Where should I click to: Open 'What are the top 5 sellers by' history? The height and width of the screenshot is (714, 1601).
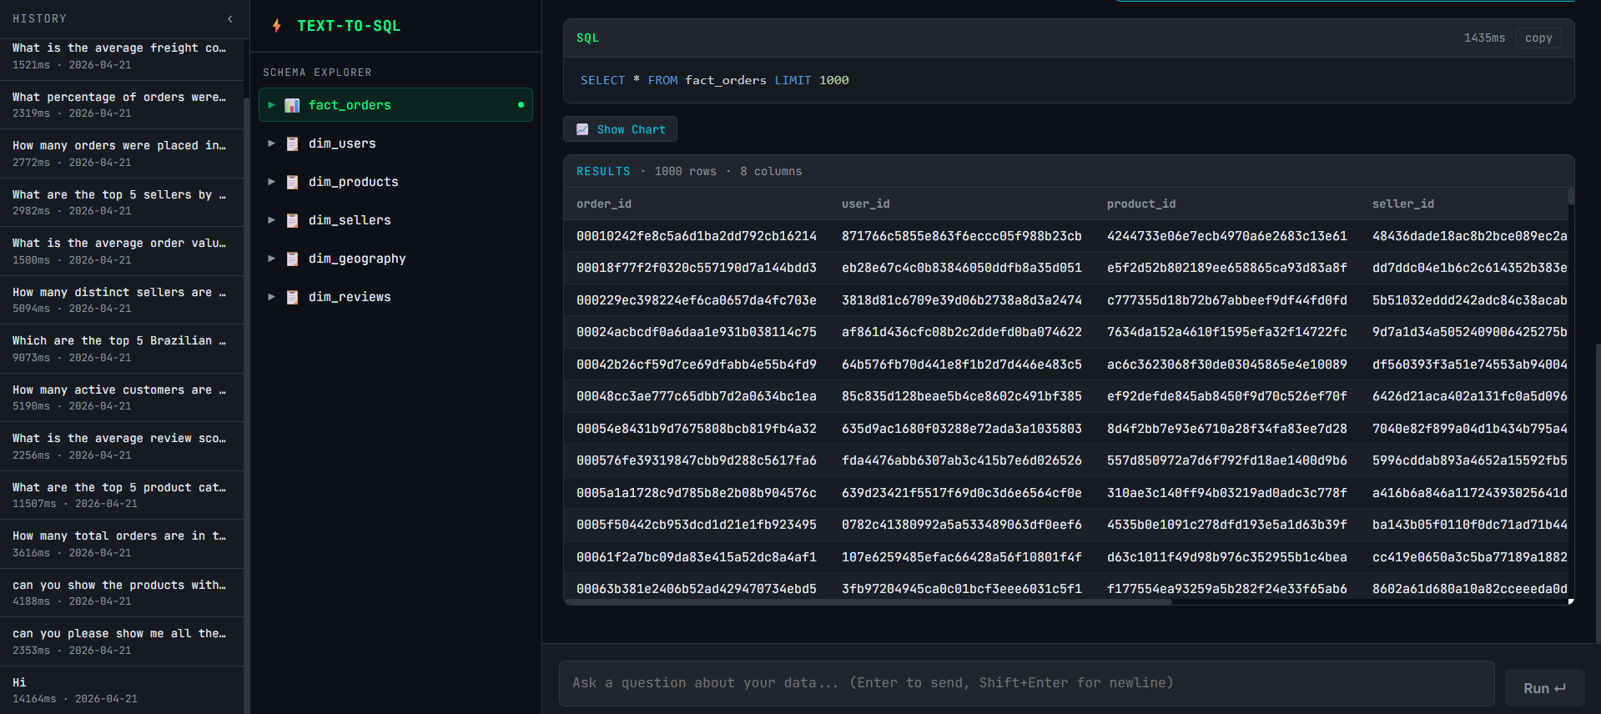122,203
